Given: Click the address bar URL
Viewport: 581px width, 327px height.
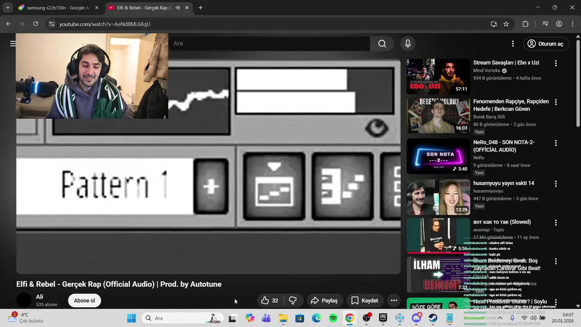Looking at the screenshot, I should (x=105, y=24).
